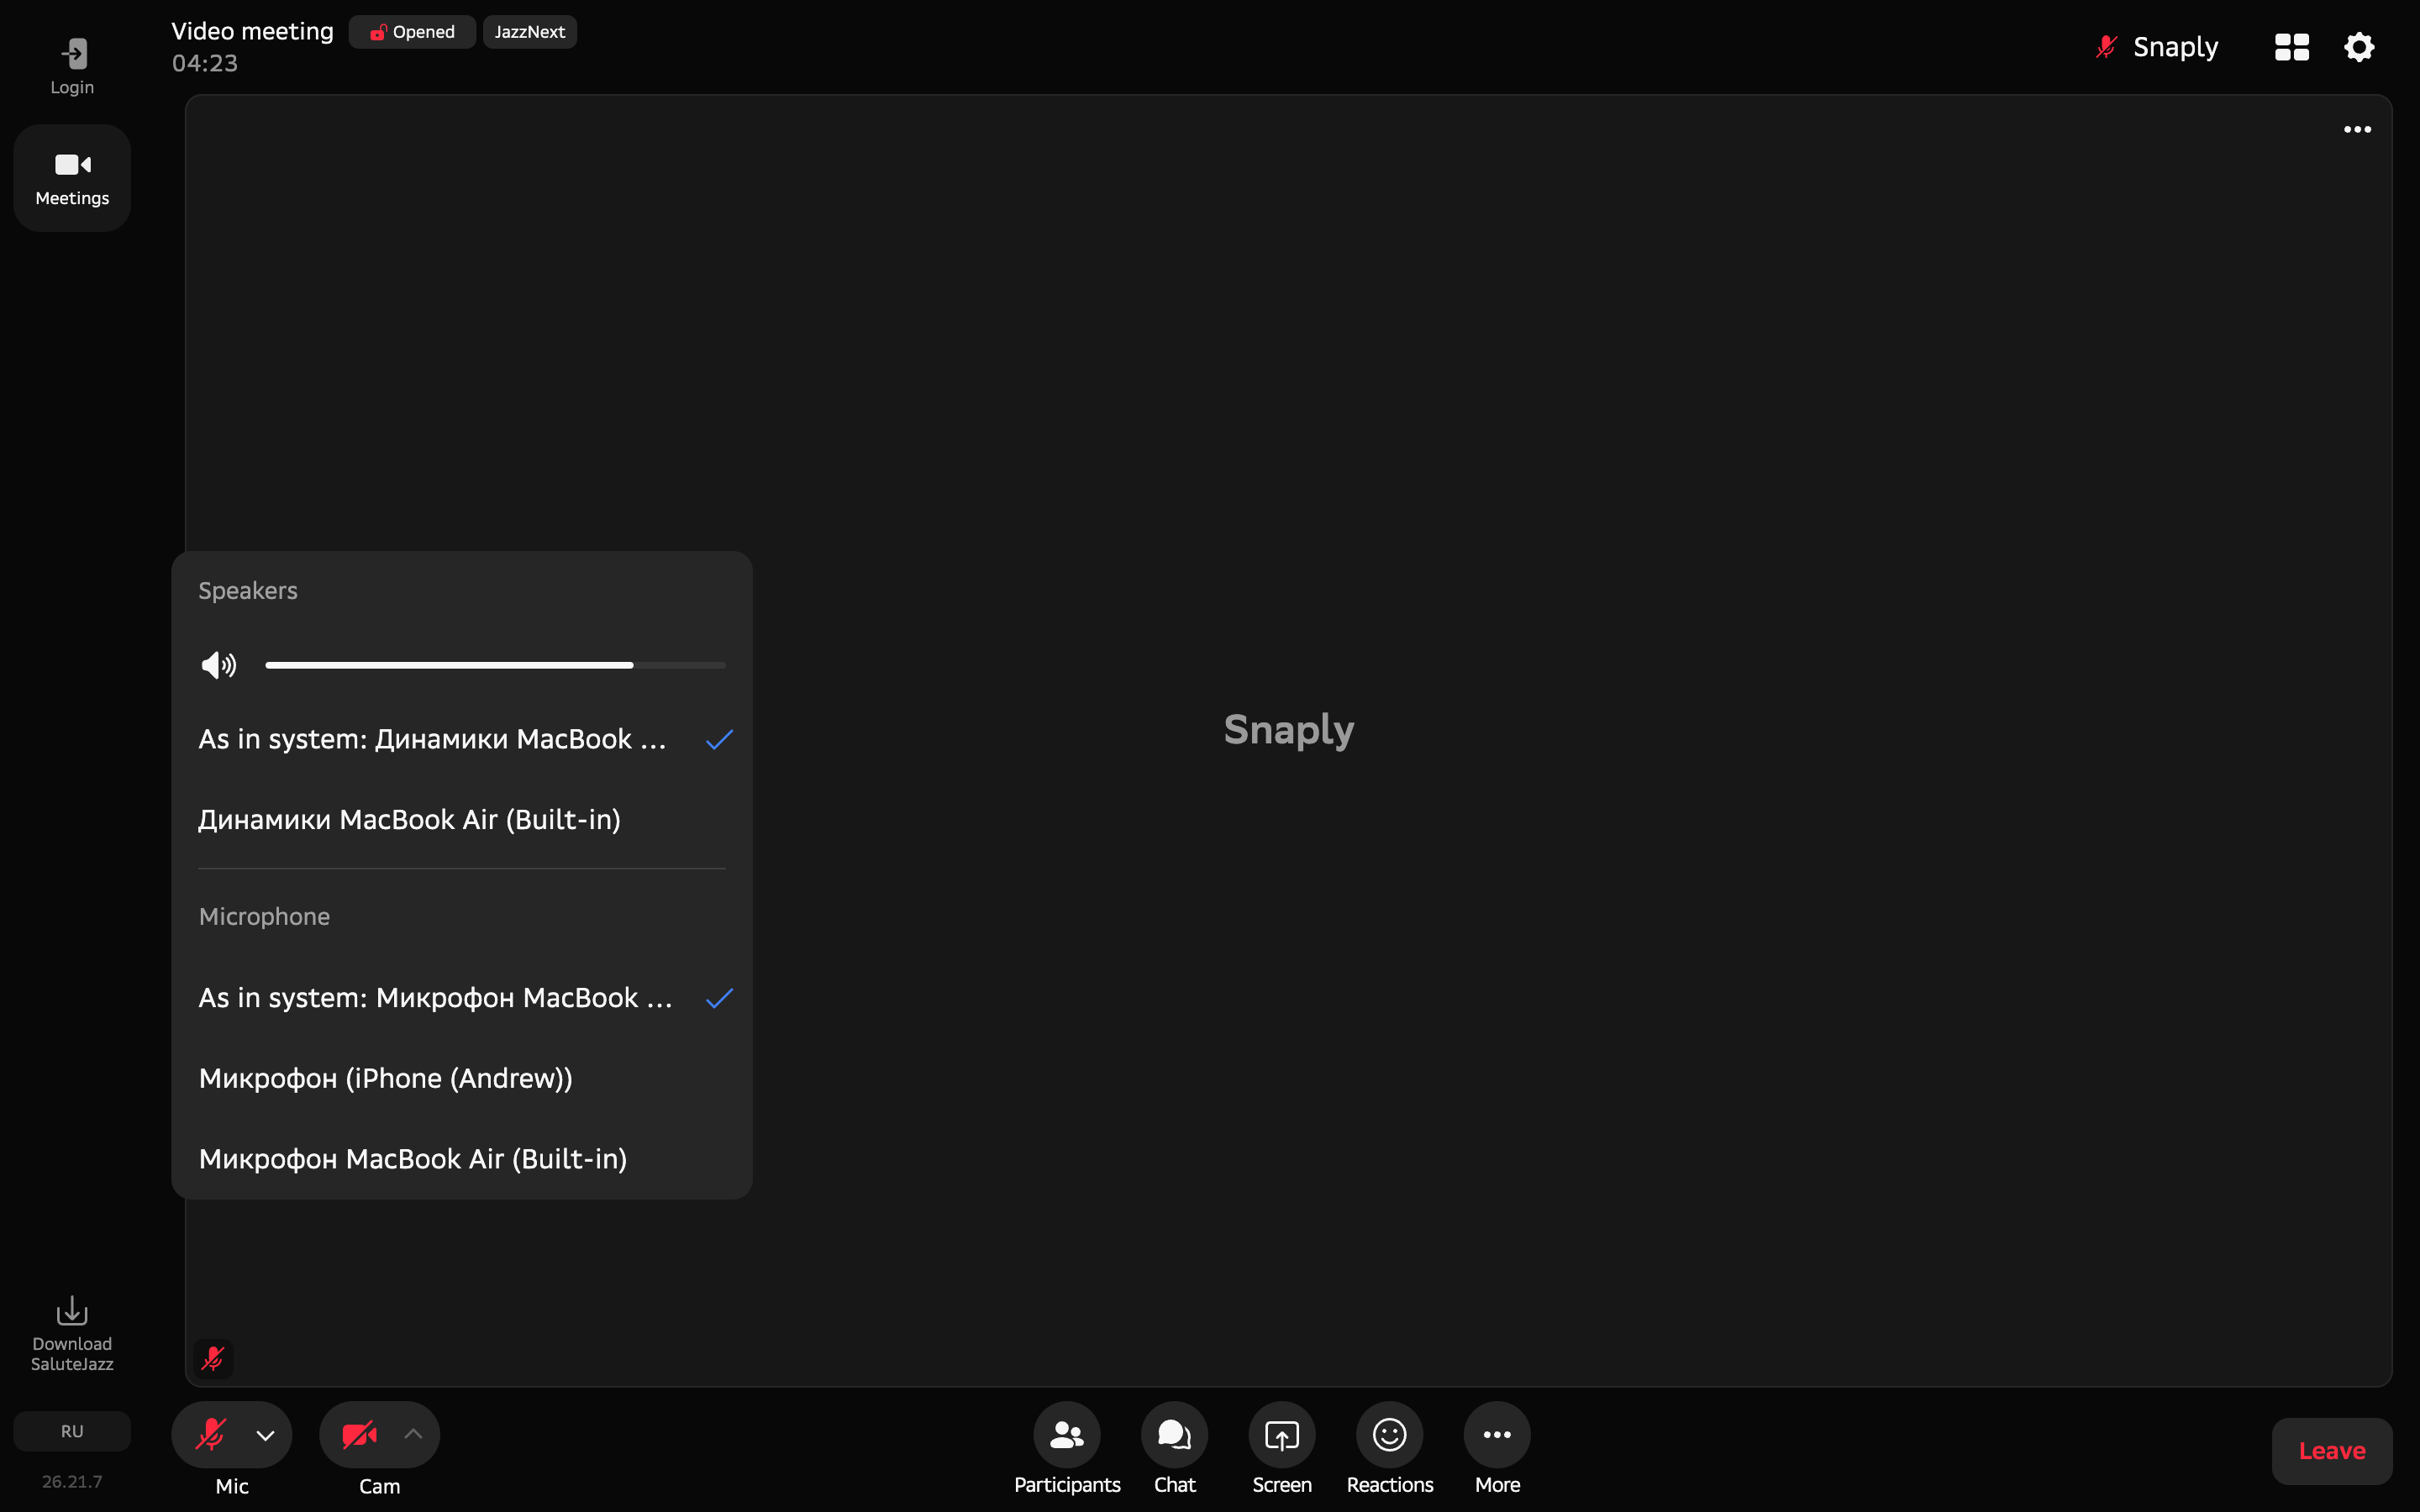Select As in system: Динамики MacBook speaker
2420x1512 pixels.
pyautogui.click(x=462, y=739)
